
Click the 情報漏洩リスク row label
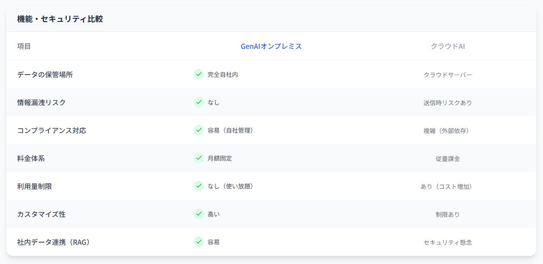pyautogui.click(x=41, y=103)
